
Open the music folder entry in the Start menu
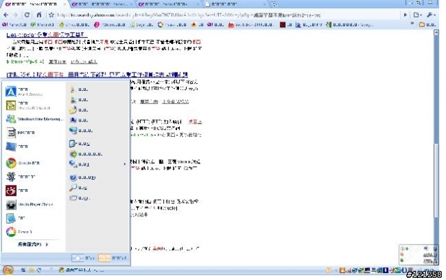(x=79, y=110)
